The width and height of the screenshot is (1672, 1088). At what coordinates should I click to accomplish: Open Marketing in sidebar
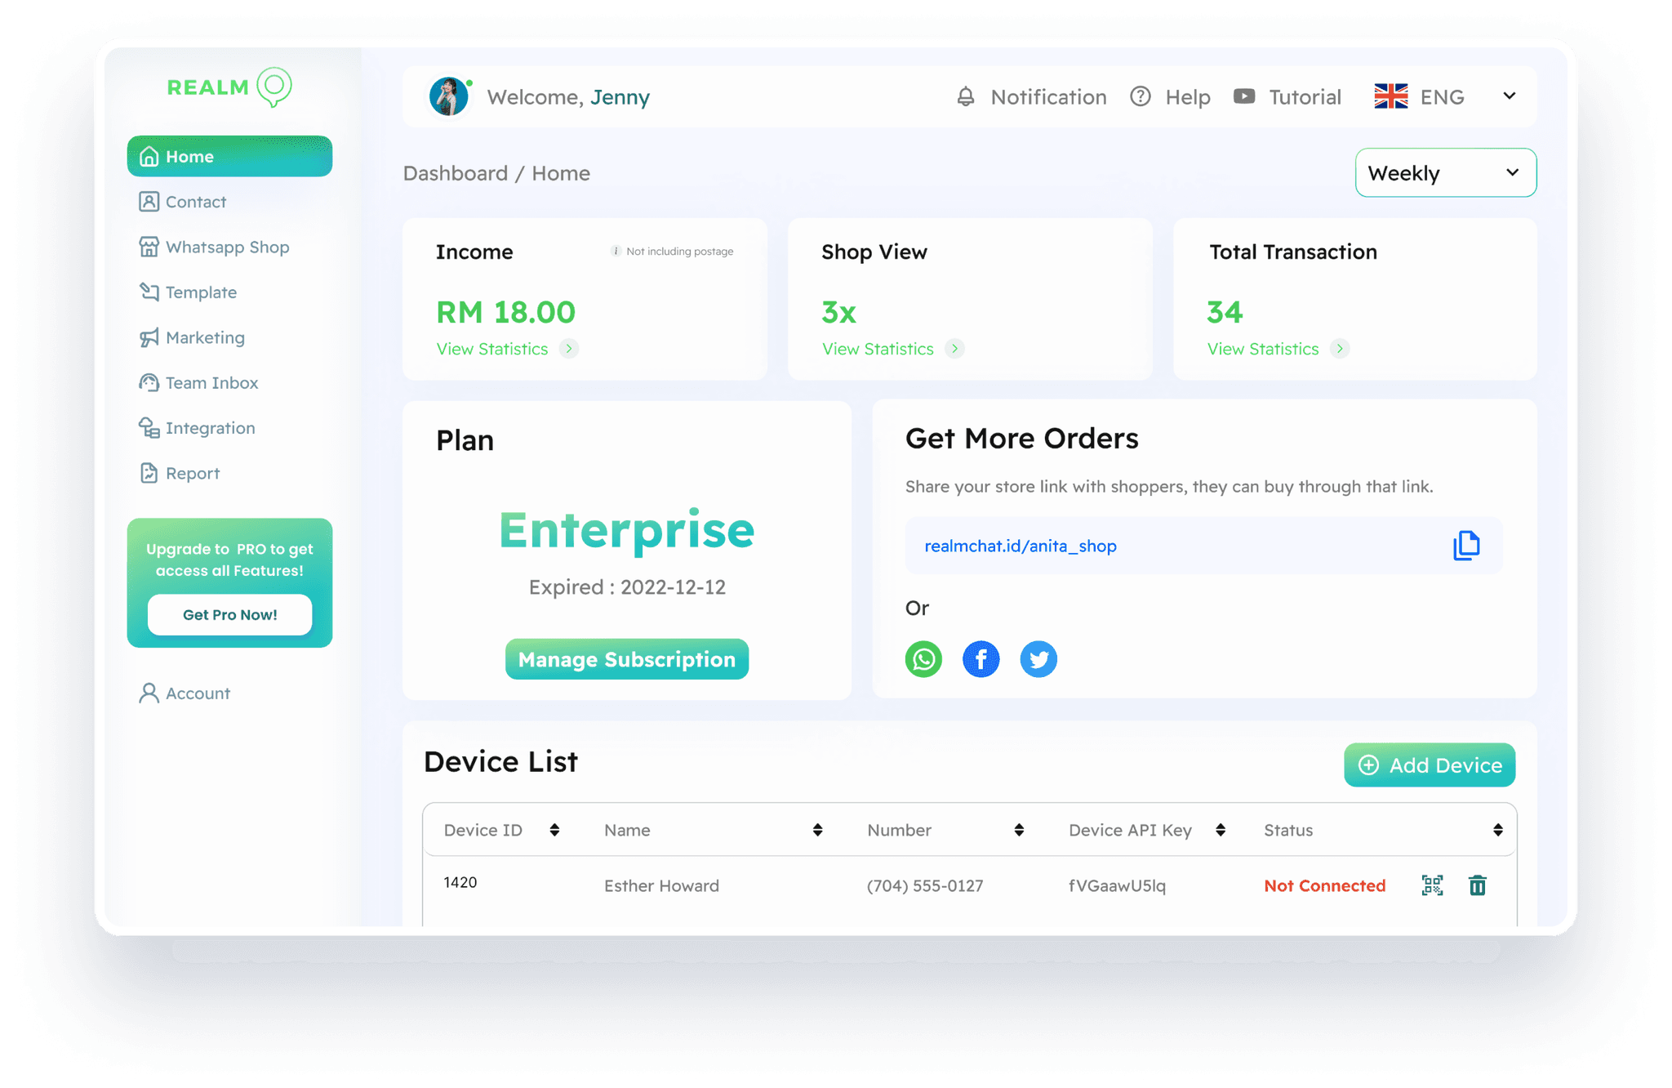pos(192,337)
